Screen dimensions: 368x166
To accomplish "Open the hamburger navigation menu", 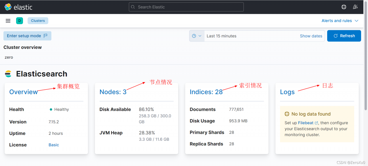I will (8, 21).
